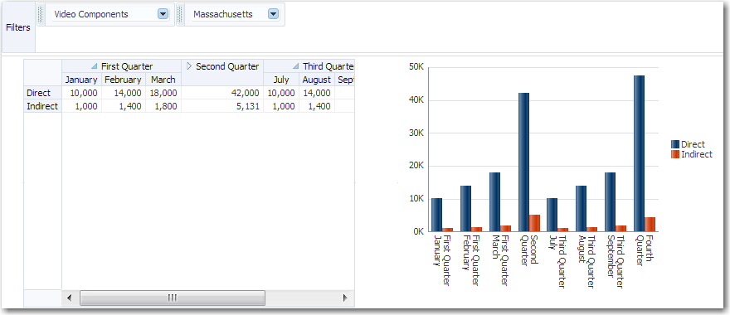This screenshot has width=730, height=315.
Task: Click the Direct legend color swatch
Action: (x=675, y=144)
